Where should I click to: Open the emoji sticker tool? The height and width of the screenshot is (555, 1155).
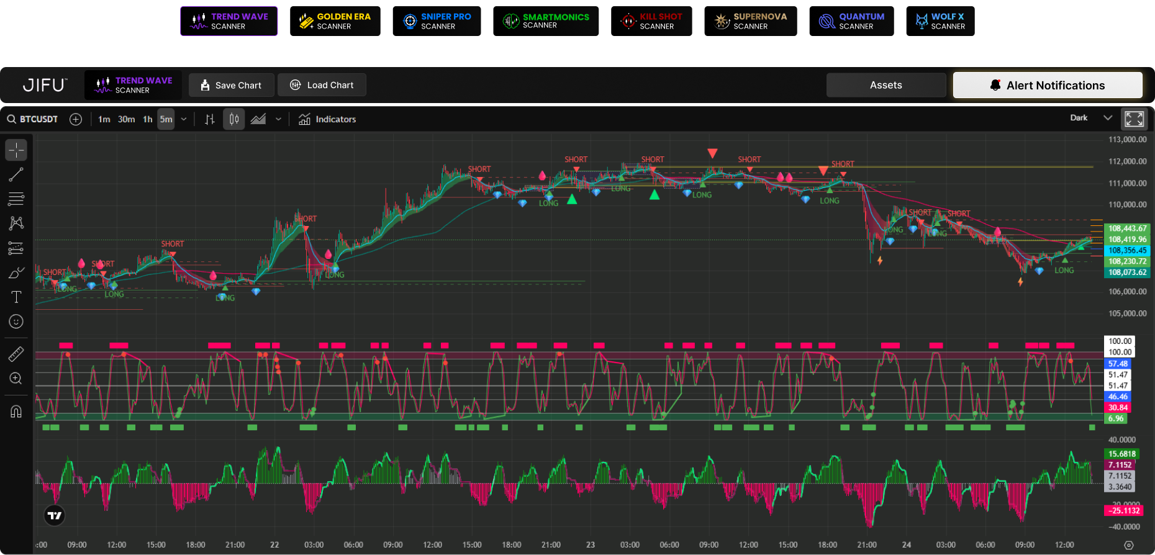16,322
